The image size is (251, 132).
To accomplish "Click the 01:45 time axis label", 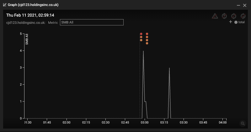I will pyautogui.click(x=47, y=122).
